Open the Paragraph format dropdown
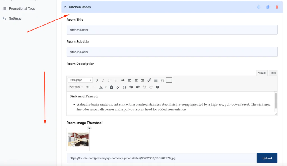 click(x=80, y=80)
